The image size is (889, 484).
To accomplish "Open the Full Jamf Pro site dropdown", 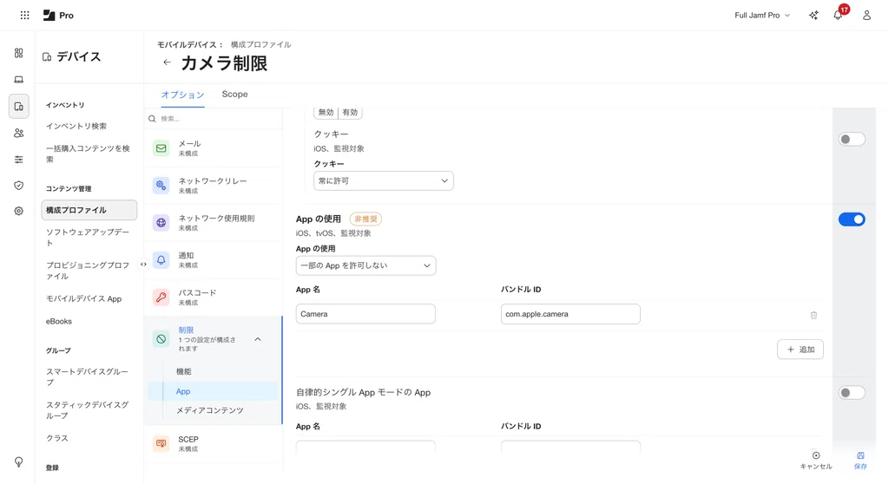I will click(762, 16).
